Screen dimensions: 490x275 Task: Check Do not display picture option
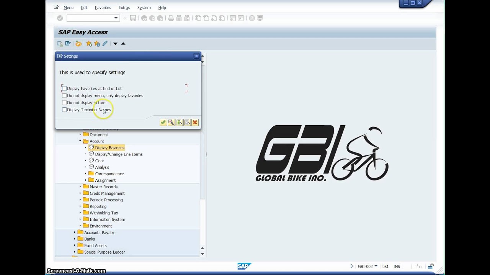[64, 102]
